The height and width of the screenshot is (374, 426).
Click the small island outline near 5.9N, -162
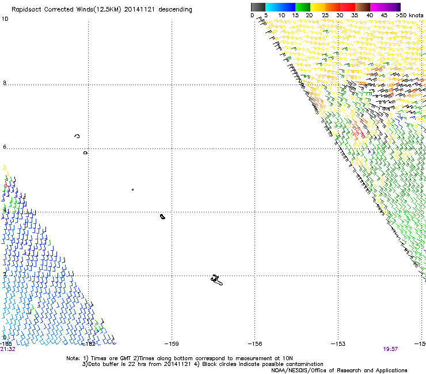point(85,153)
